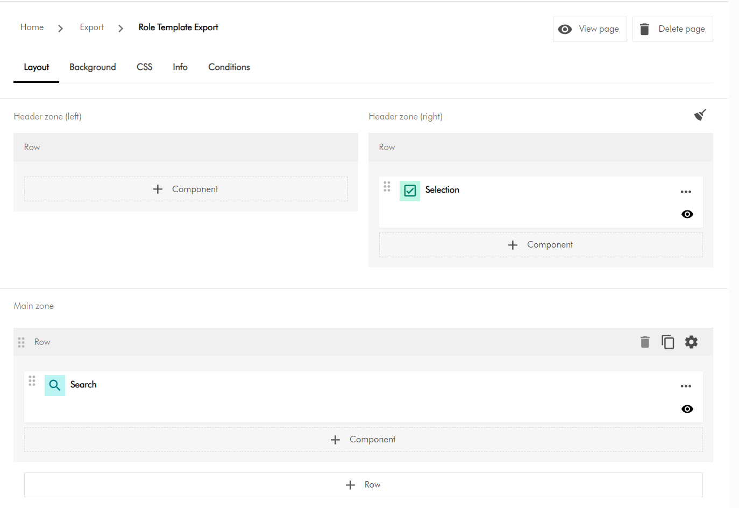
Task: Toggle visibility of the Selection component
Action: pos(687,214)
